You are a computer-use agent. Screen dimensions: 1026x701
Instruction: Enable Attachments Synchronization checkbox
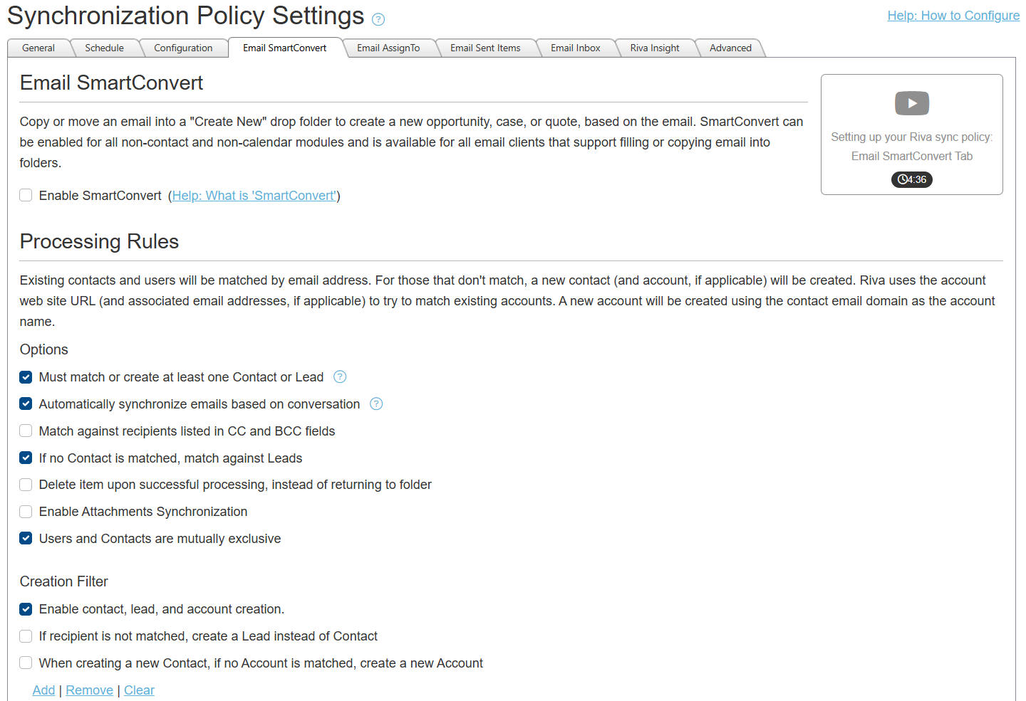pyautogui.click(x=26, y=511)
